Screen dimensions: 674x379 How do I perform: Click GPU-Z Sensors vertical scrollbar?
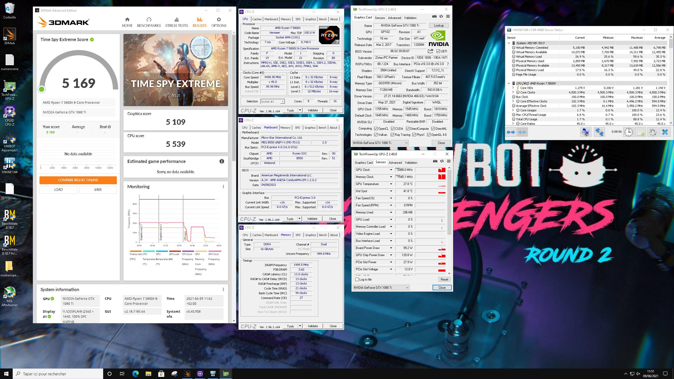tap(449, 203)
